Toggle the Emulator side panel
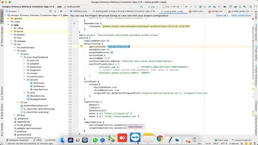The height and width of the screenshot is (145, 258). click(256, 106)
